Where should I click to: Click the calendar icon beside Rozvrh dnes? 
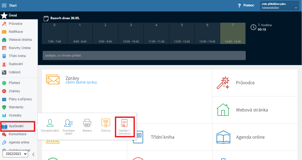click(x=46, y=18)
